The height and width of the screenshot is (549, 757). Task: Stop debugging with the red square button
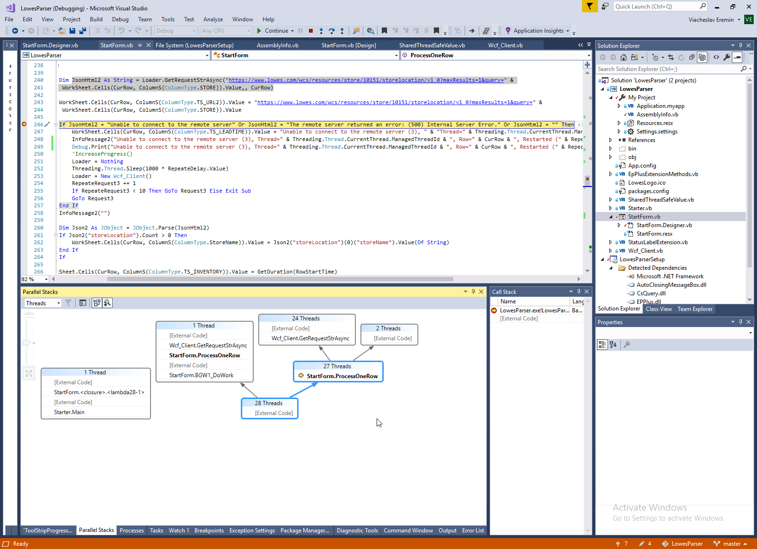coord(311,31)
